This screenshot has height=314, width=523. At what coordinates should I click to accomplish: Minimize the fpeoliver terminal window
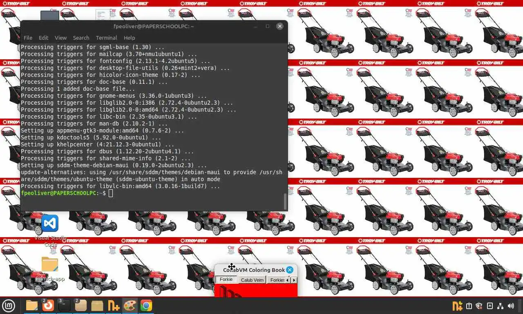point(255,26)
